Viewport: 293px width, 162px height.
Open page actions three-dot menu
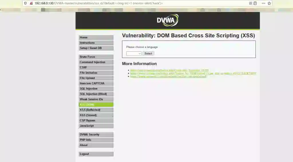[264, 3]
